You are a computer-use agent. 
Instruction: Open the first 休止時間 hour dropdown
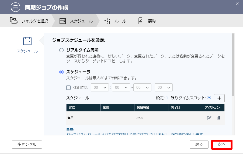pyautogui.click(x=100, y=87)
